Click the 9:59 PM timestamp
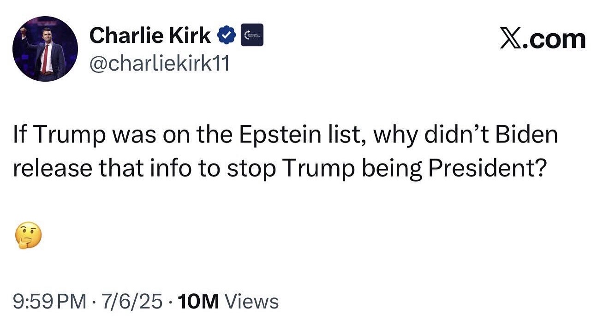Viewport: 609px width, 326px height. coord(49,302)
